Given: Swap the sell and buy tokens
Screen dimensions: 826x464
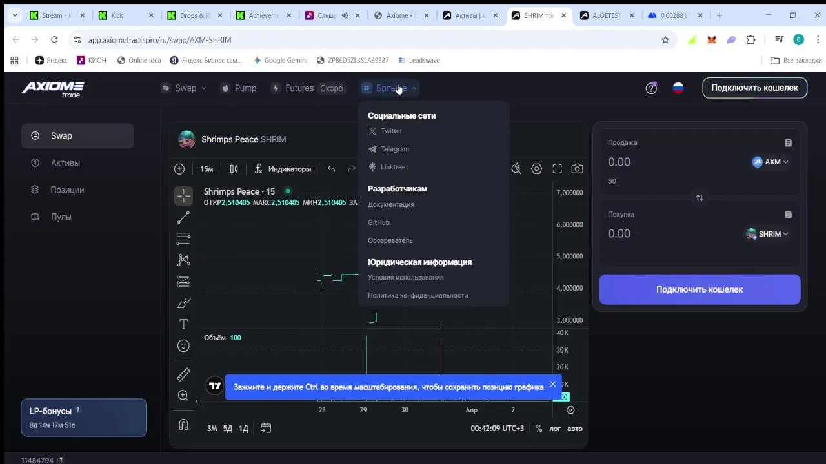Looking at the screenshot, I should pyautogui.click(x=700, y=198).
